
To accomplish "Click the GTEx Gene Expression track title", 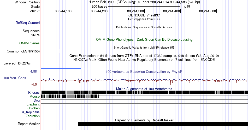I will click(144, 56).
